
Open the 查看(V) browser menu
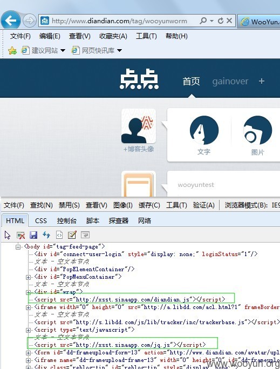(79, 36)
